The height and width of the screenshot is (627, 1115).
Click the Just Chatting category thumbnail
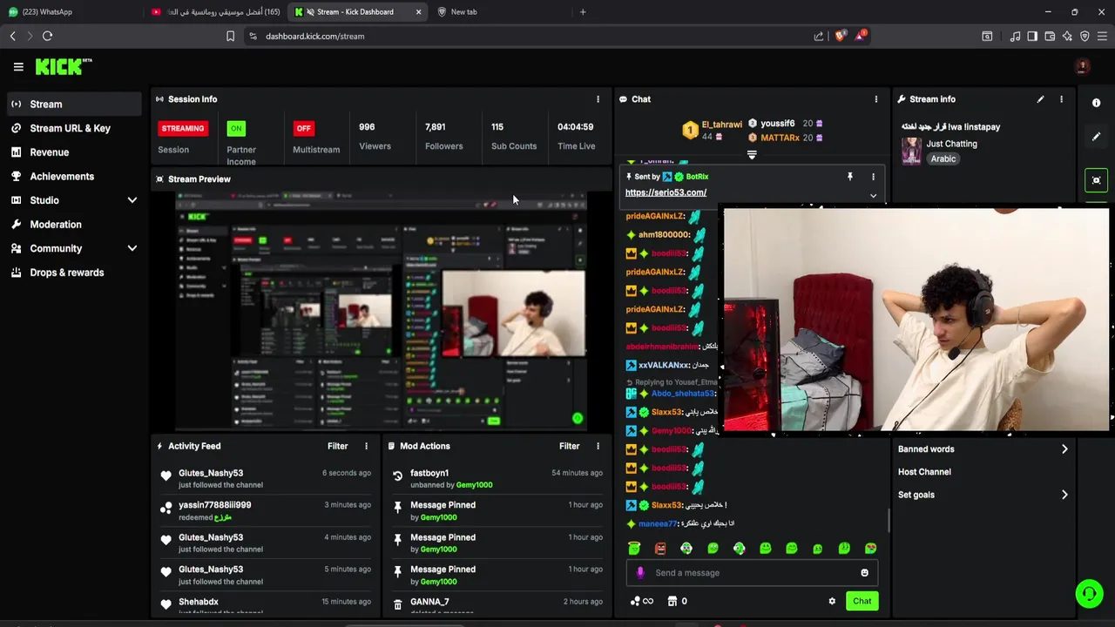tap(911, 151)
